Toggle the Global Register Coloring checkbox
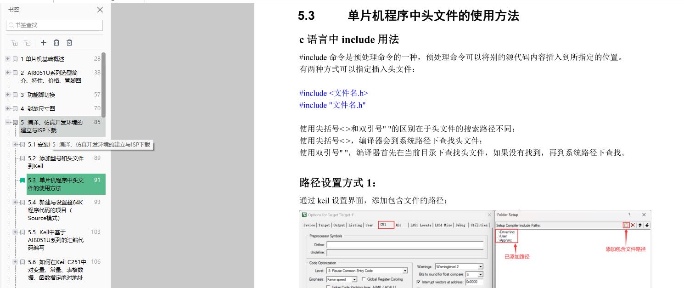Viewport: 684px width, 288px height. tap(364, 279)
